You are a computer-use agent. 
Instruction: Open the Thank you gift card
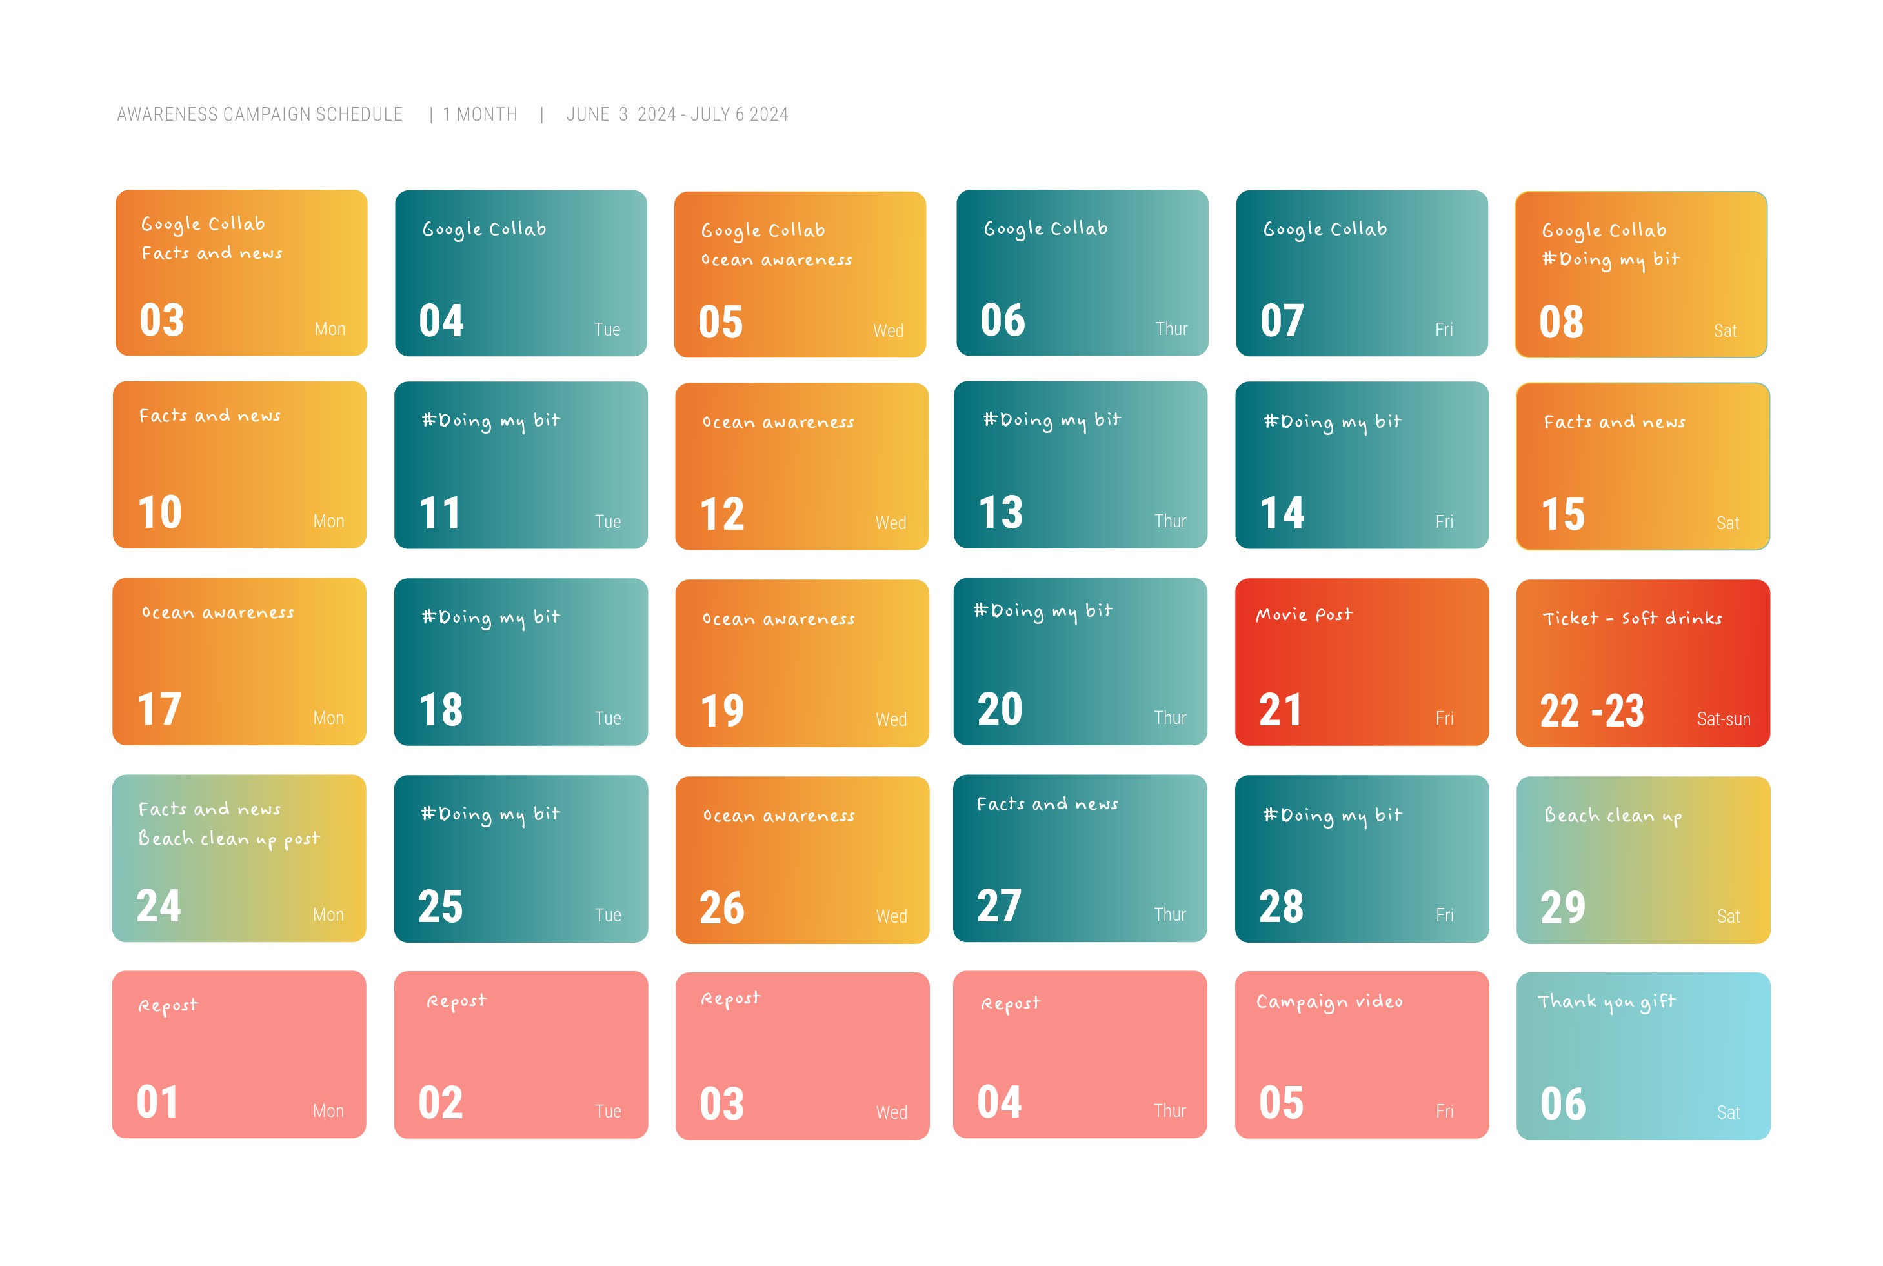tap(1642, 1056)
